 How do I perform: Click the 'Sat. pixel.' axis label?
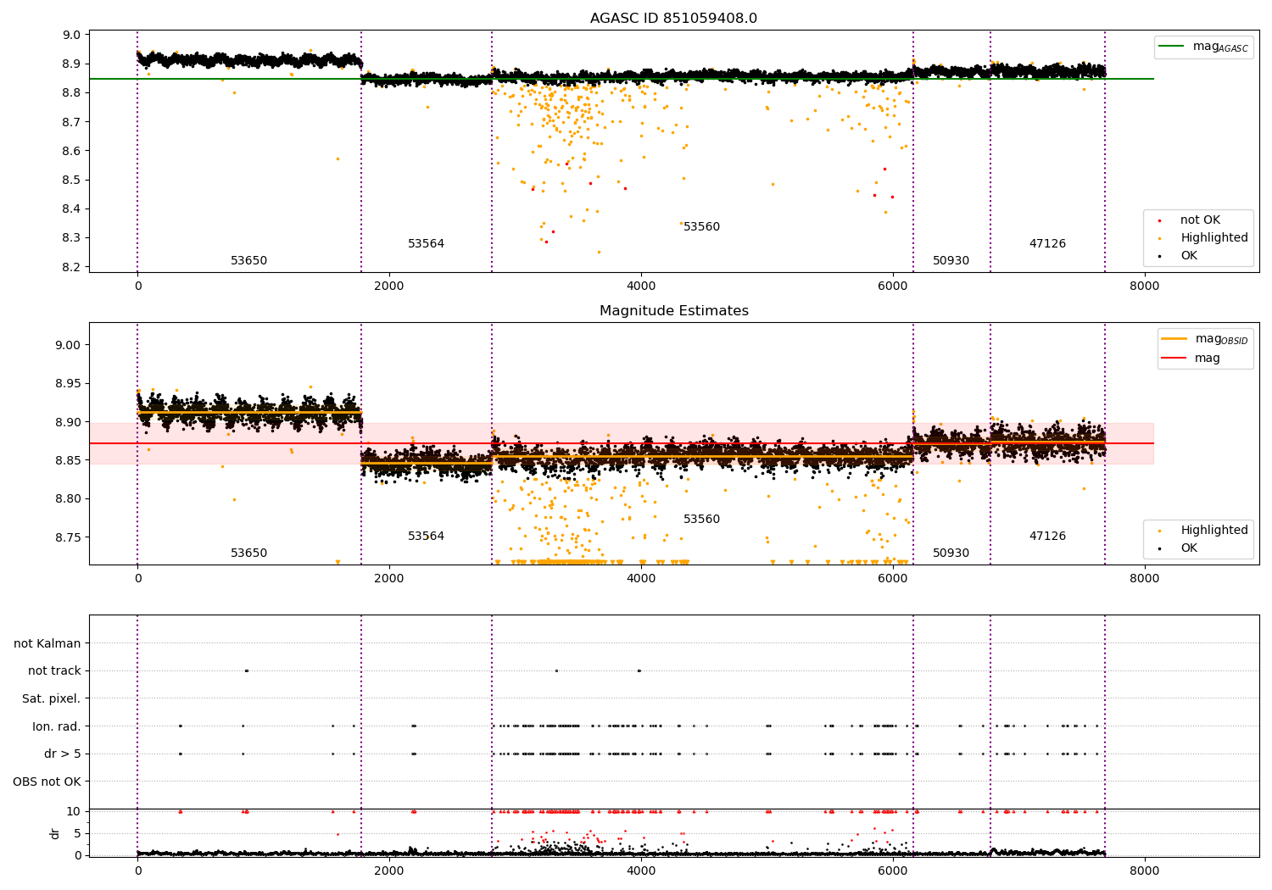point(52,698)
